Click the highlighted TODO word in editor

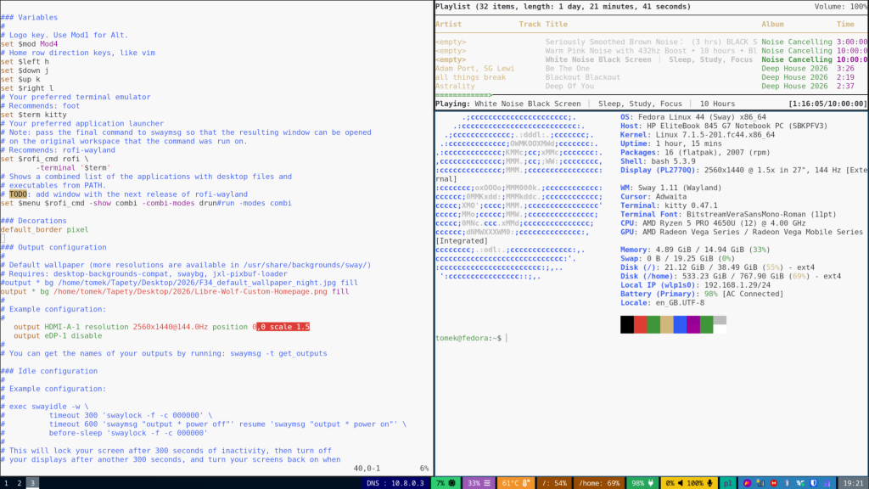[x=18, y=194]
